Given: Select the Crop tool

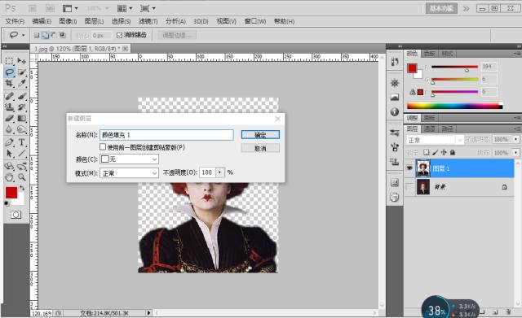Looking at the screenshot, I should pos(9,83).
